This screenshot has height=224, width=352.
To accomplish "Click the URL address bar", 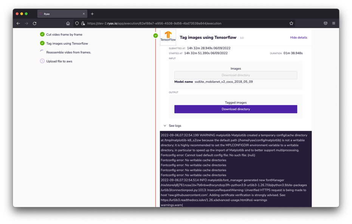I will (185, 23).
